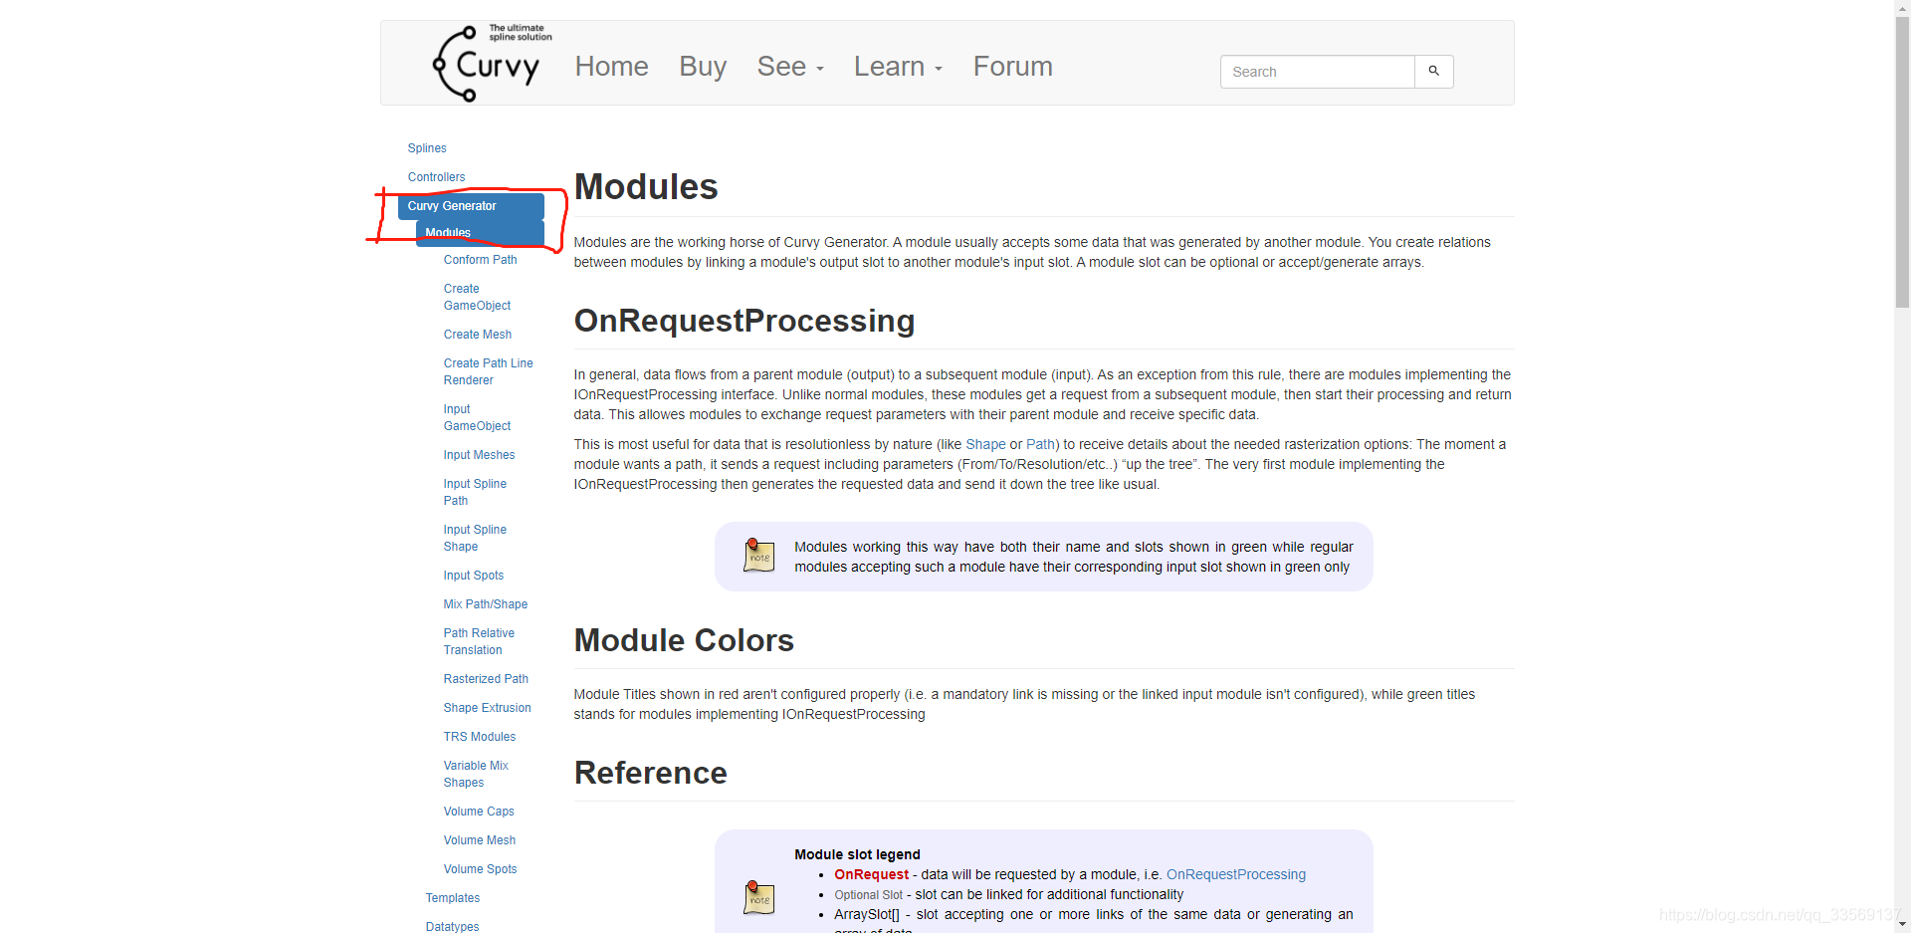Open Conform Path page
This screenshot has height=933, width=1911.
480,260
